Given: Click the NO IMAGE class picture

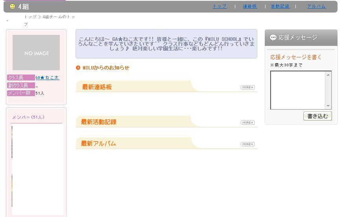Looking at the screenshot, I should click(x=36, y=53).
